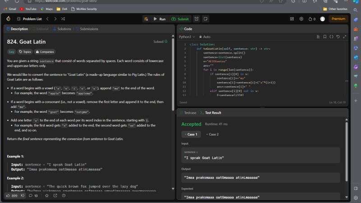361x203 pixels.
Task: Click the Edge sidebar search icon
Action: coord(356,10)
